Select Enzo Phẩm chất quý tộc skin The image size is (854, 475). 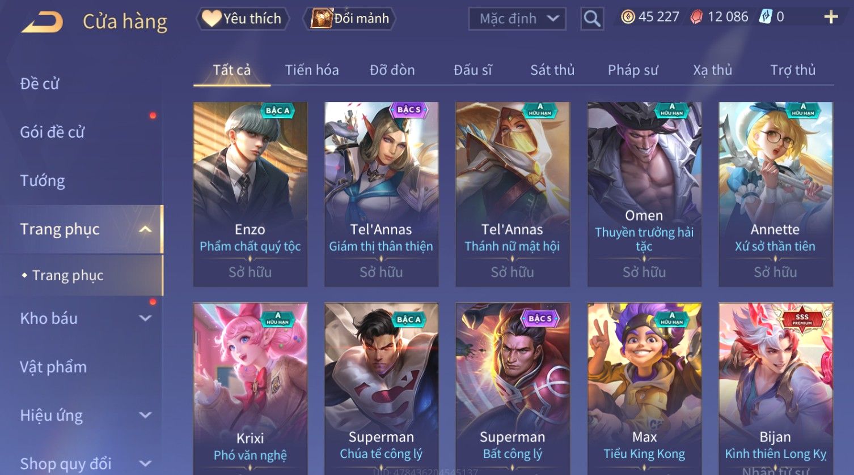coord(250,194)
